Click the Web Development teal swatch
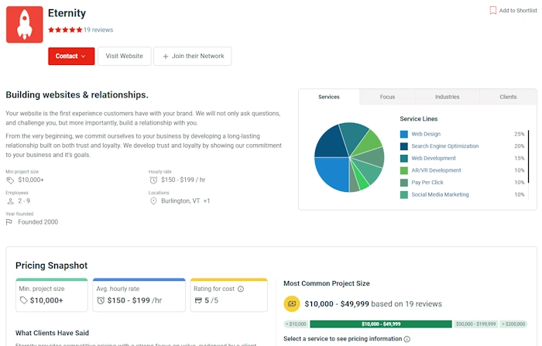This screenshot has height=346, width=542. 403,159
